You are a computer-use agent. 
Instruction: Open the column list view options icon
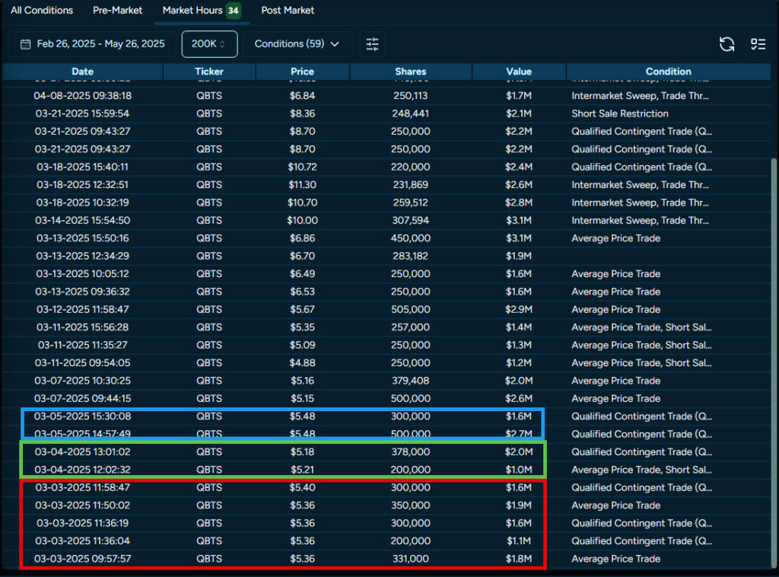click(x=758, y=44)
